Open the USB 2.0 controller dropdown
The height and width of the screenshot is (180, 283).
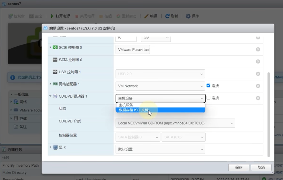point(160,74)
